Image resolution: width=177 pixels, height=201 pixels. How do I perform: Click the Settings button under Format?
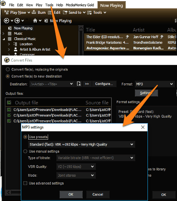click(x=146, y=93)
